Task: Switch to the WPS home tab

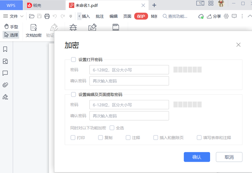Action: pyautogui.click(x=11, y=5)
